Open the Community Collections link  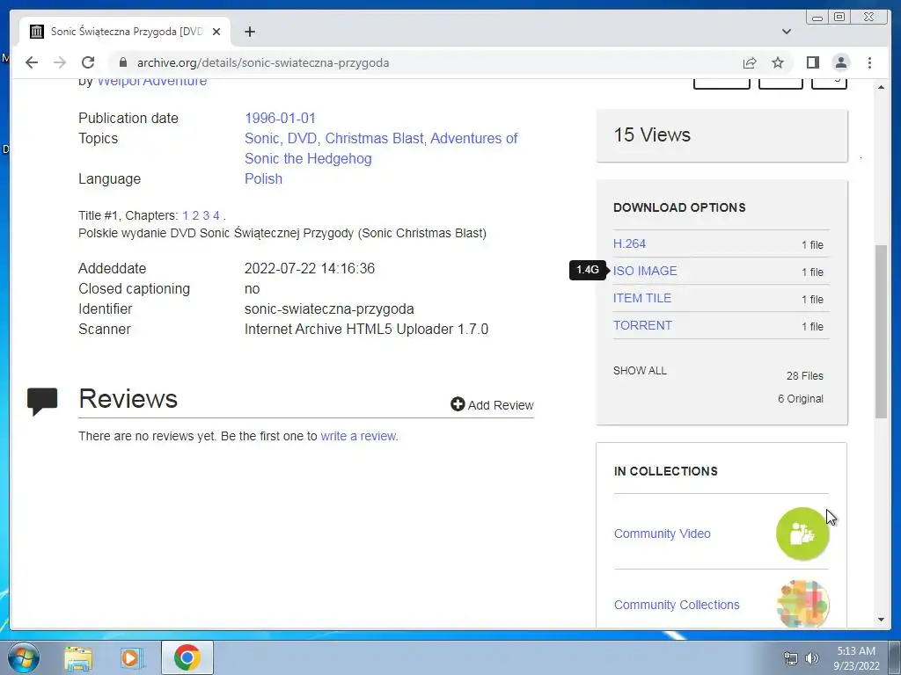677,605
